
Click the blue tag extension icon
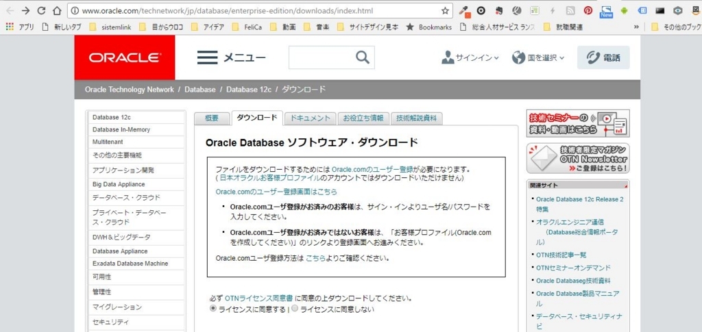[642, 11]
